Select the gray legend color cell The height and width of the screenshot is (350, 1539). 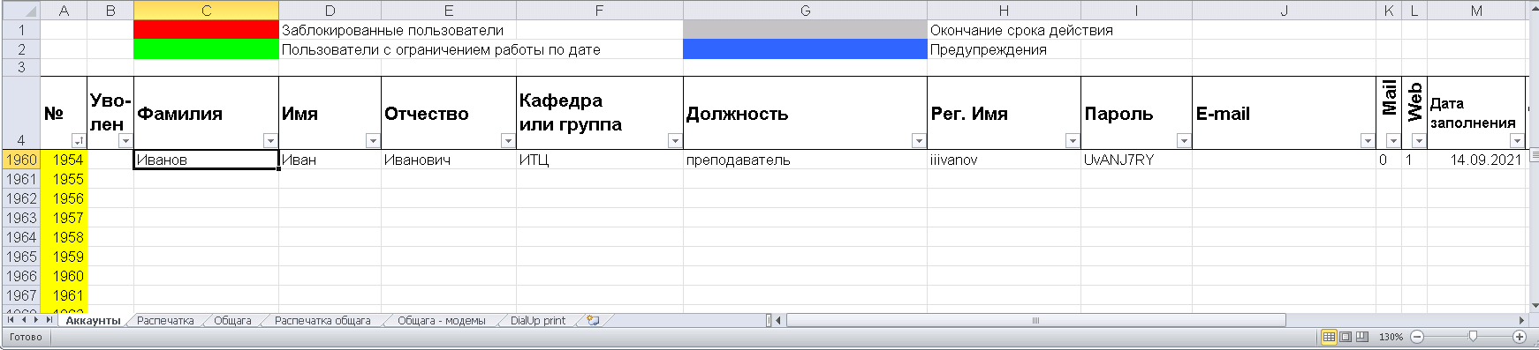(x=805, y=30)
